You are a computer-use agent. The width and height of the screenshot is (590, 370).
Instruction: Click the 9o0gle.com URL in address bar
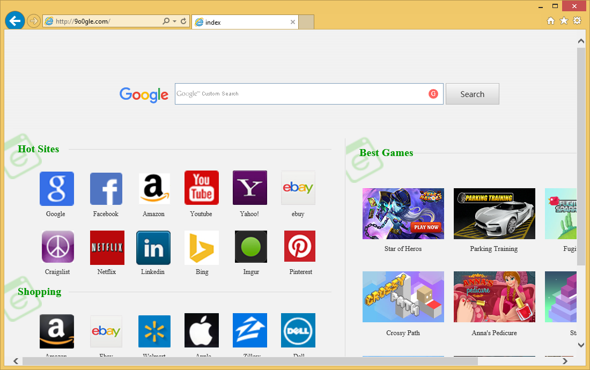[x=83, y=21]
